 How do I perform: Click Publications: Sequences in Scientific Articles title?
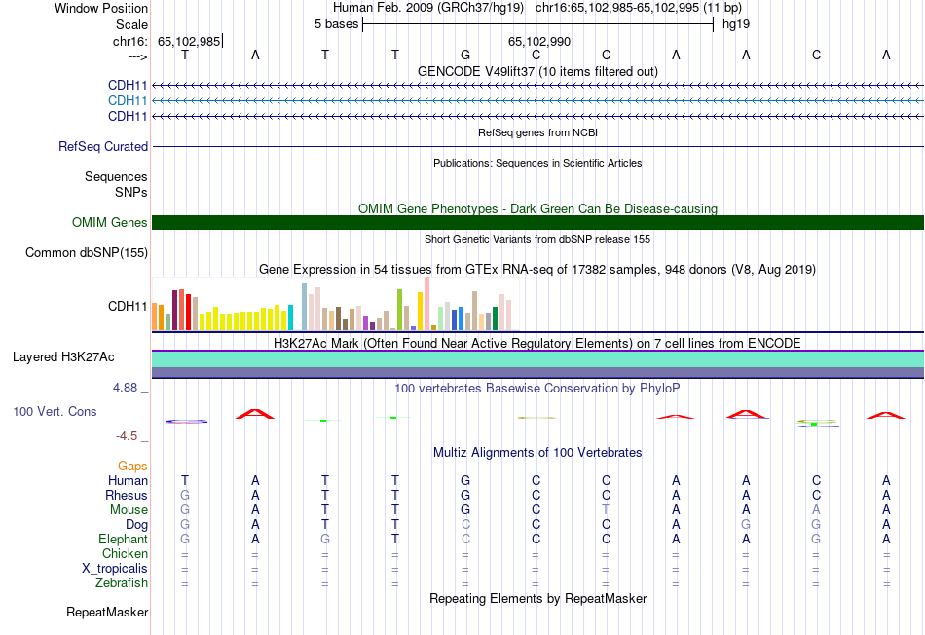(537, 163)
